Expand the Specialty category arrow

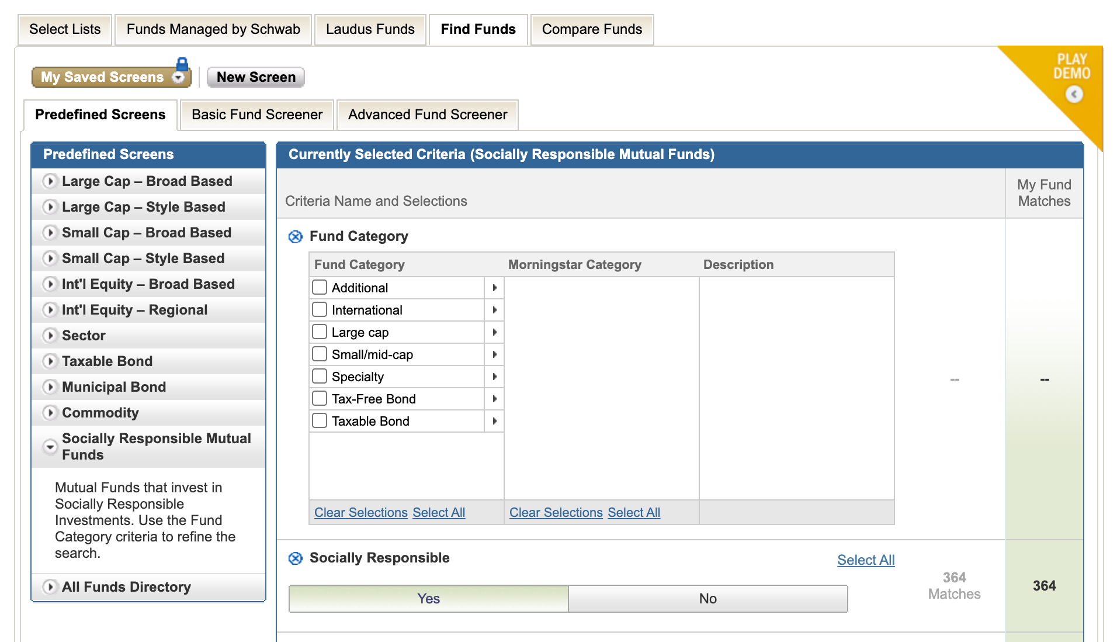494,377
